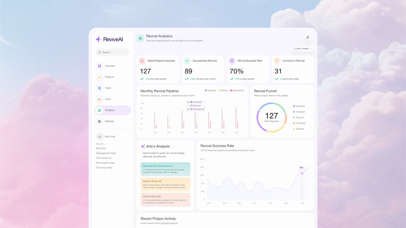Toggle the Queued legend in Revival Funnel
This screenshot has height=228, width=406.
299,118
